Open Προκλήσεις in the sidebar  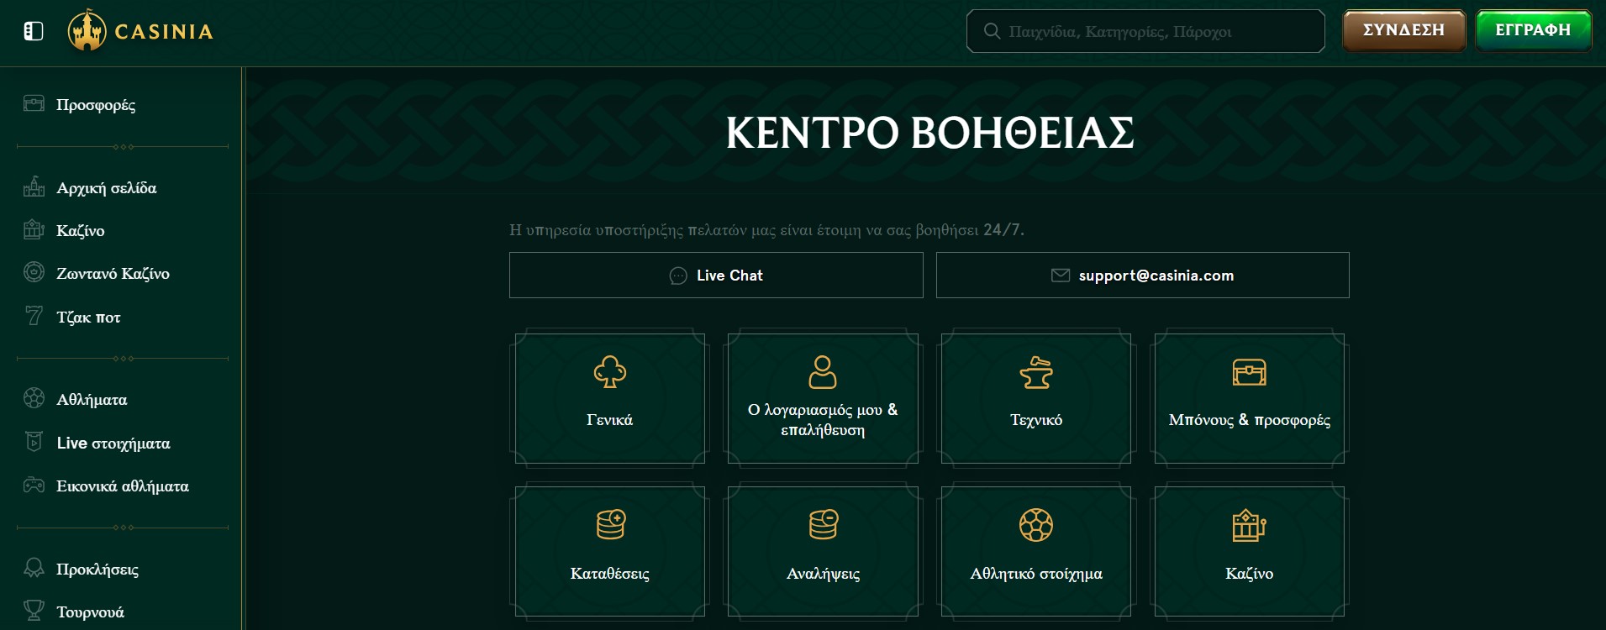pyautogui.click(x=97, y=570)
